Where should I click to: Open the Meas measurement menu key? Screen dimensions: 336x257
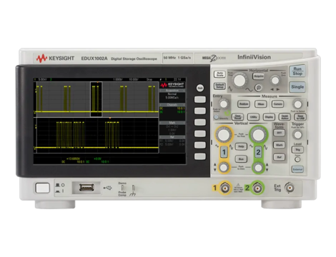(x=260, y=104)
